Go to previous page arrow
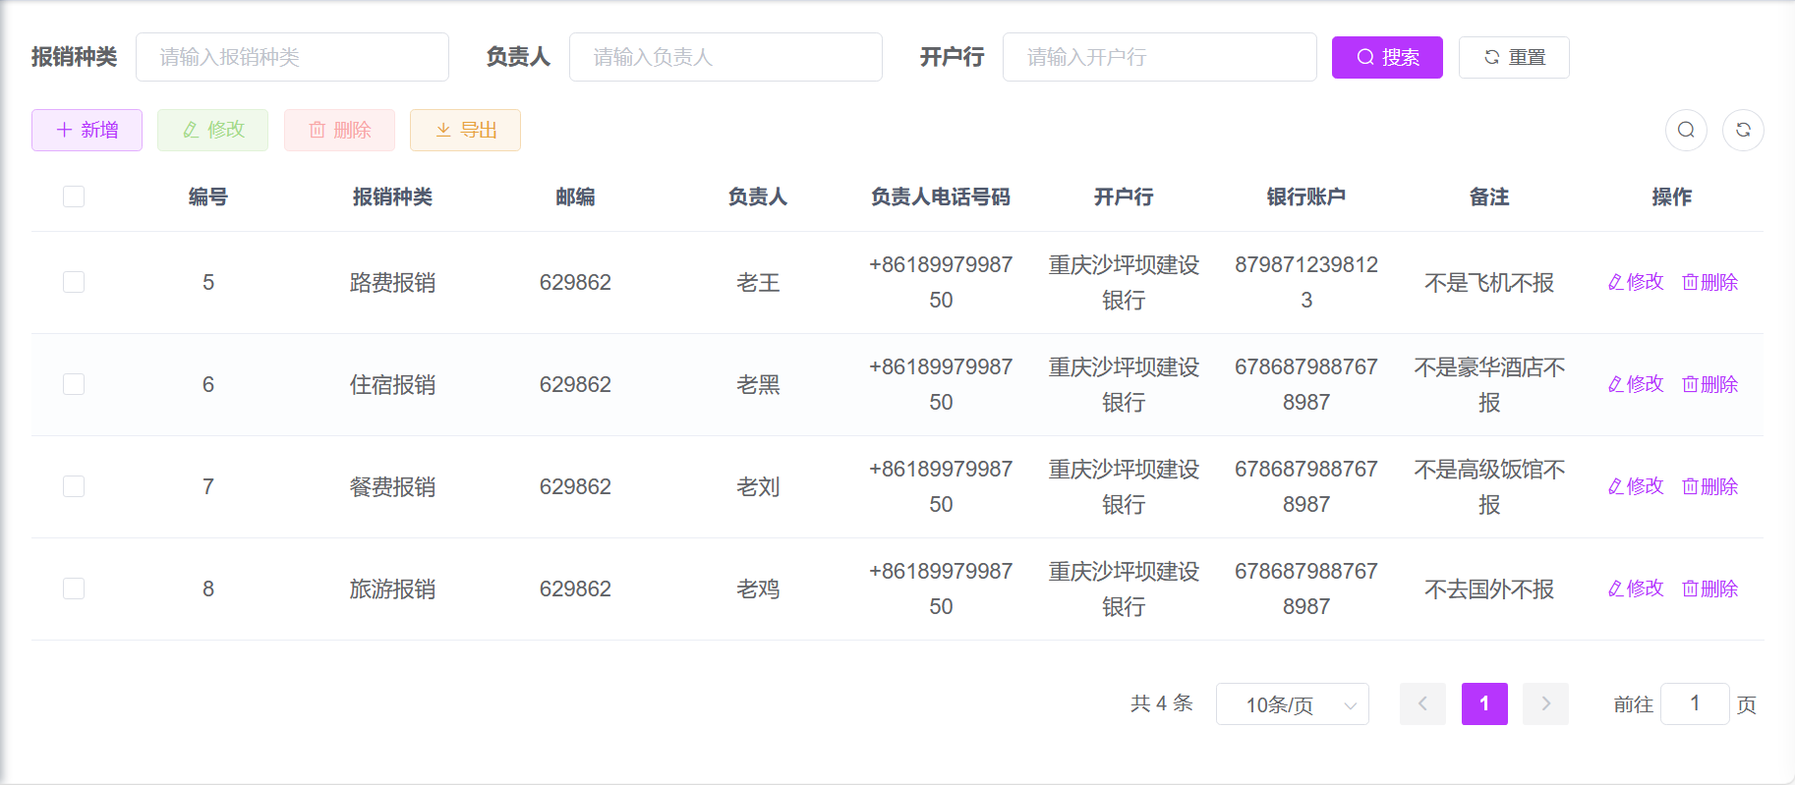 coord(1422,704)
